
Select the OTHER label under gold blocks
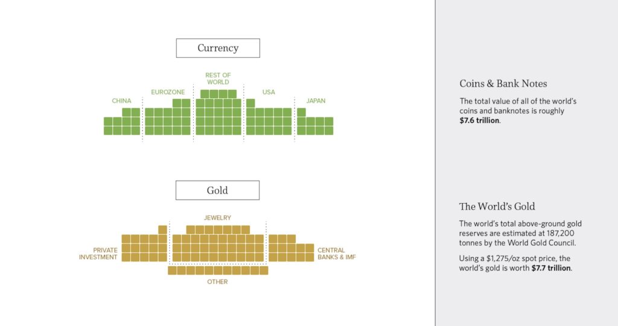click(x=217, y=281)
